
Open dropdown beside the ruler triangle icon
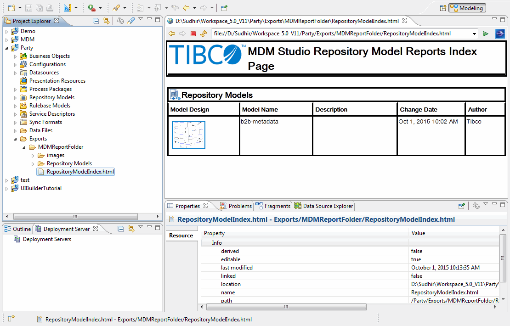tap(76, 8)
